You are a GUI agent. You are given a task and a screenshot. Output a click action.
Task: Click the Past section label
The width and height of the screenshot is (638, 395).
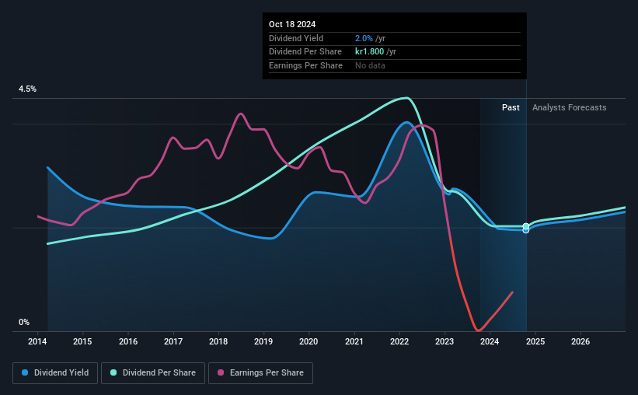tap(511, 107)
